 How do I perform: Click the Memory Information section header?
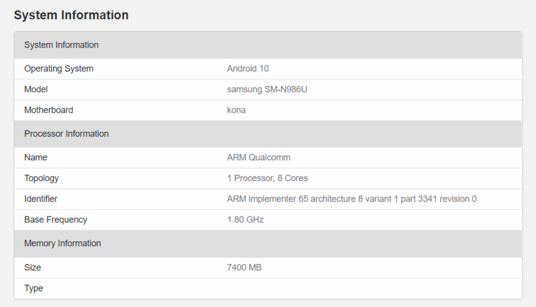pyautogui.click(x=63, y=244)
